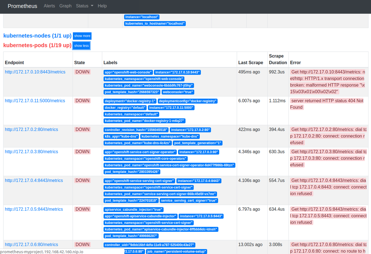Screen dimensions: 371x254
Task: Click label app="openshift-service-cert-signer-operator"
Action: 140,152
